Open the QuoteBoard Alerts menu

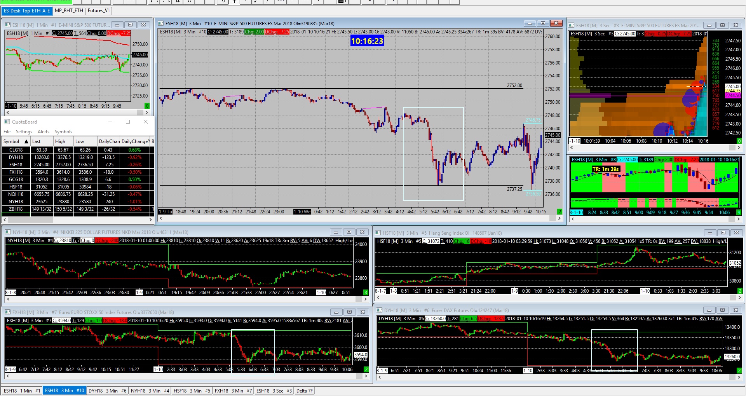pos(44,132)
